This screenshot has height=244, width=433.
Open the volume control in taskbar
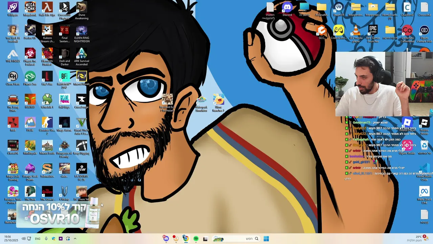[x=23, y=239]
